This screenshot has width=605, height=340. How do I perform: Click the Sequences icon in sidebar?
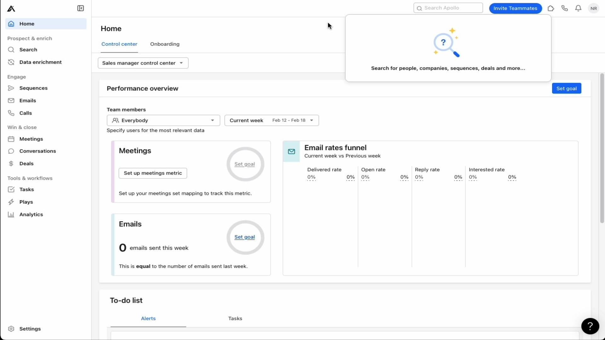pos(11,88)
